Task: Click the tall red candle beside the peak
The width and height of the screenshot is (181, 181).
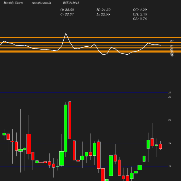Action: pos(70,120)
